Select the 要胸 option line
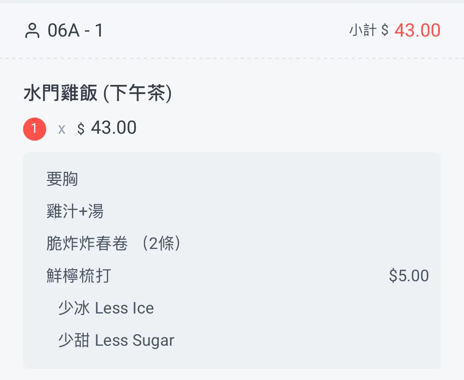464x380 pixels. pos(62,179)
